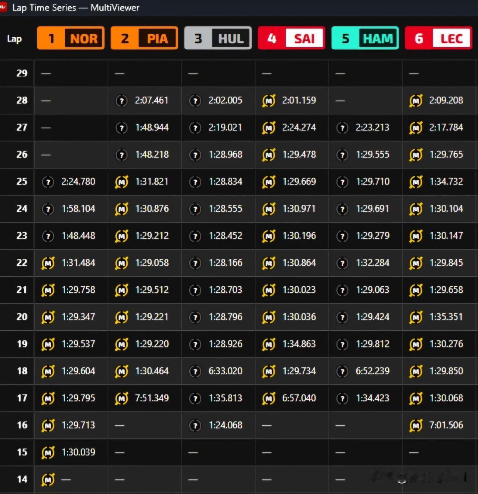Click lap time 1:28.968
This screenshot has width=478, height=494.
click(x=226, y=155)
